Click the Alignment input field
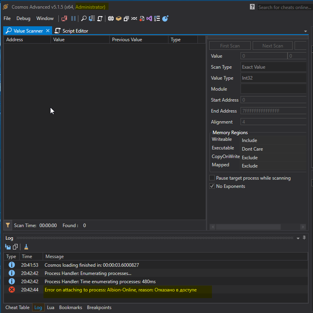 pyautogui.click(x=273, y=122)
